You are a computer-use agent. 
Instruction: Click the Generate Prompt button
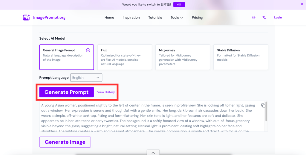67,92
